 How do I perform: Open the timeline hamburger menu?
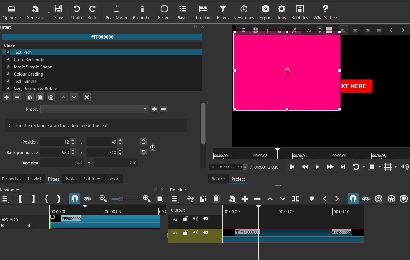pyautogui.click(x=175, y=199)
